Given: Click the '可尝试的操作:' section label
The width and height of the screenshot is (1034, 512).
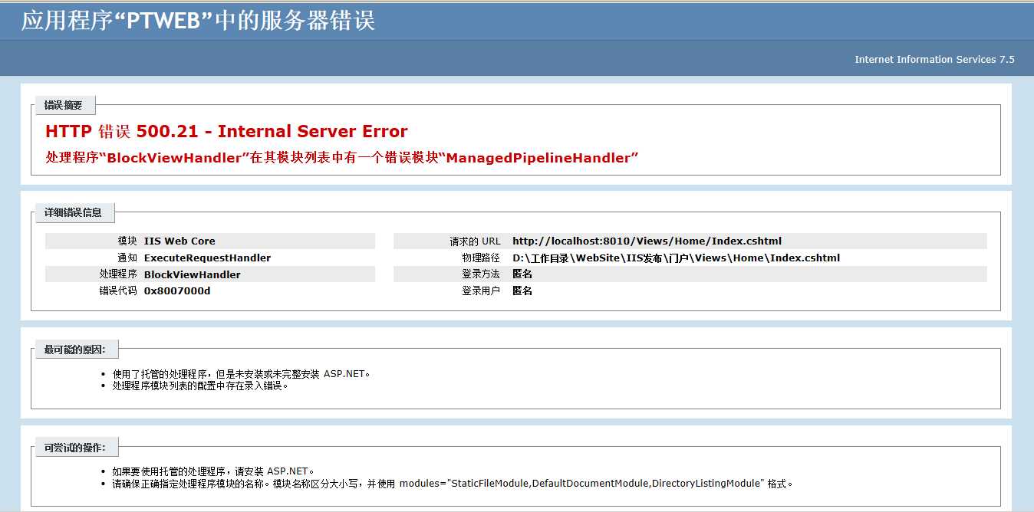Looking at the screenshot, I should [75, 447].
